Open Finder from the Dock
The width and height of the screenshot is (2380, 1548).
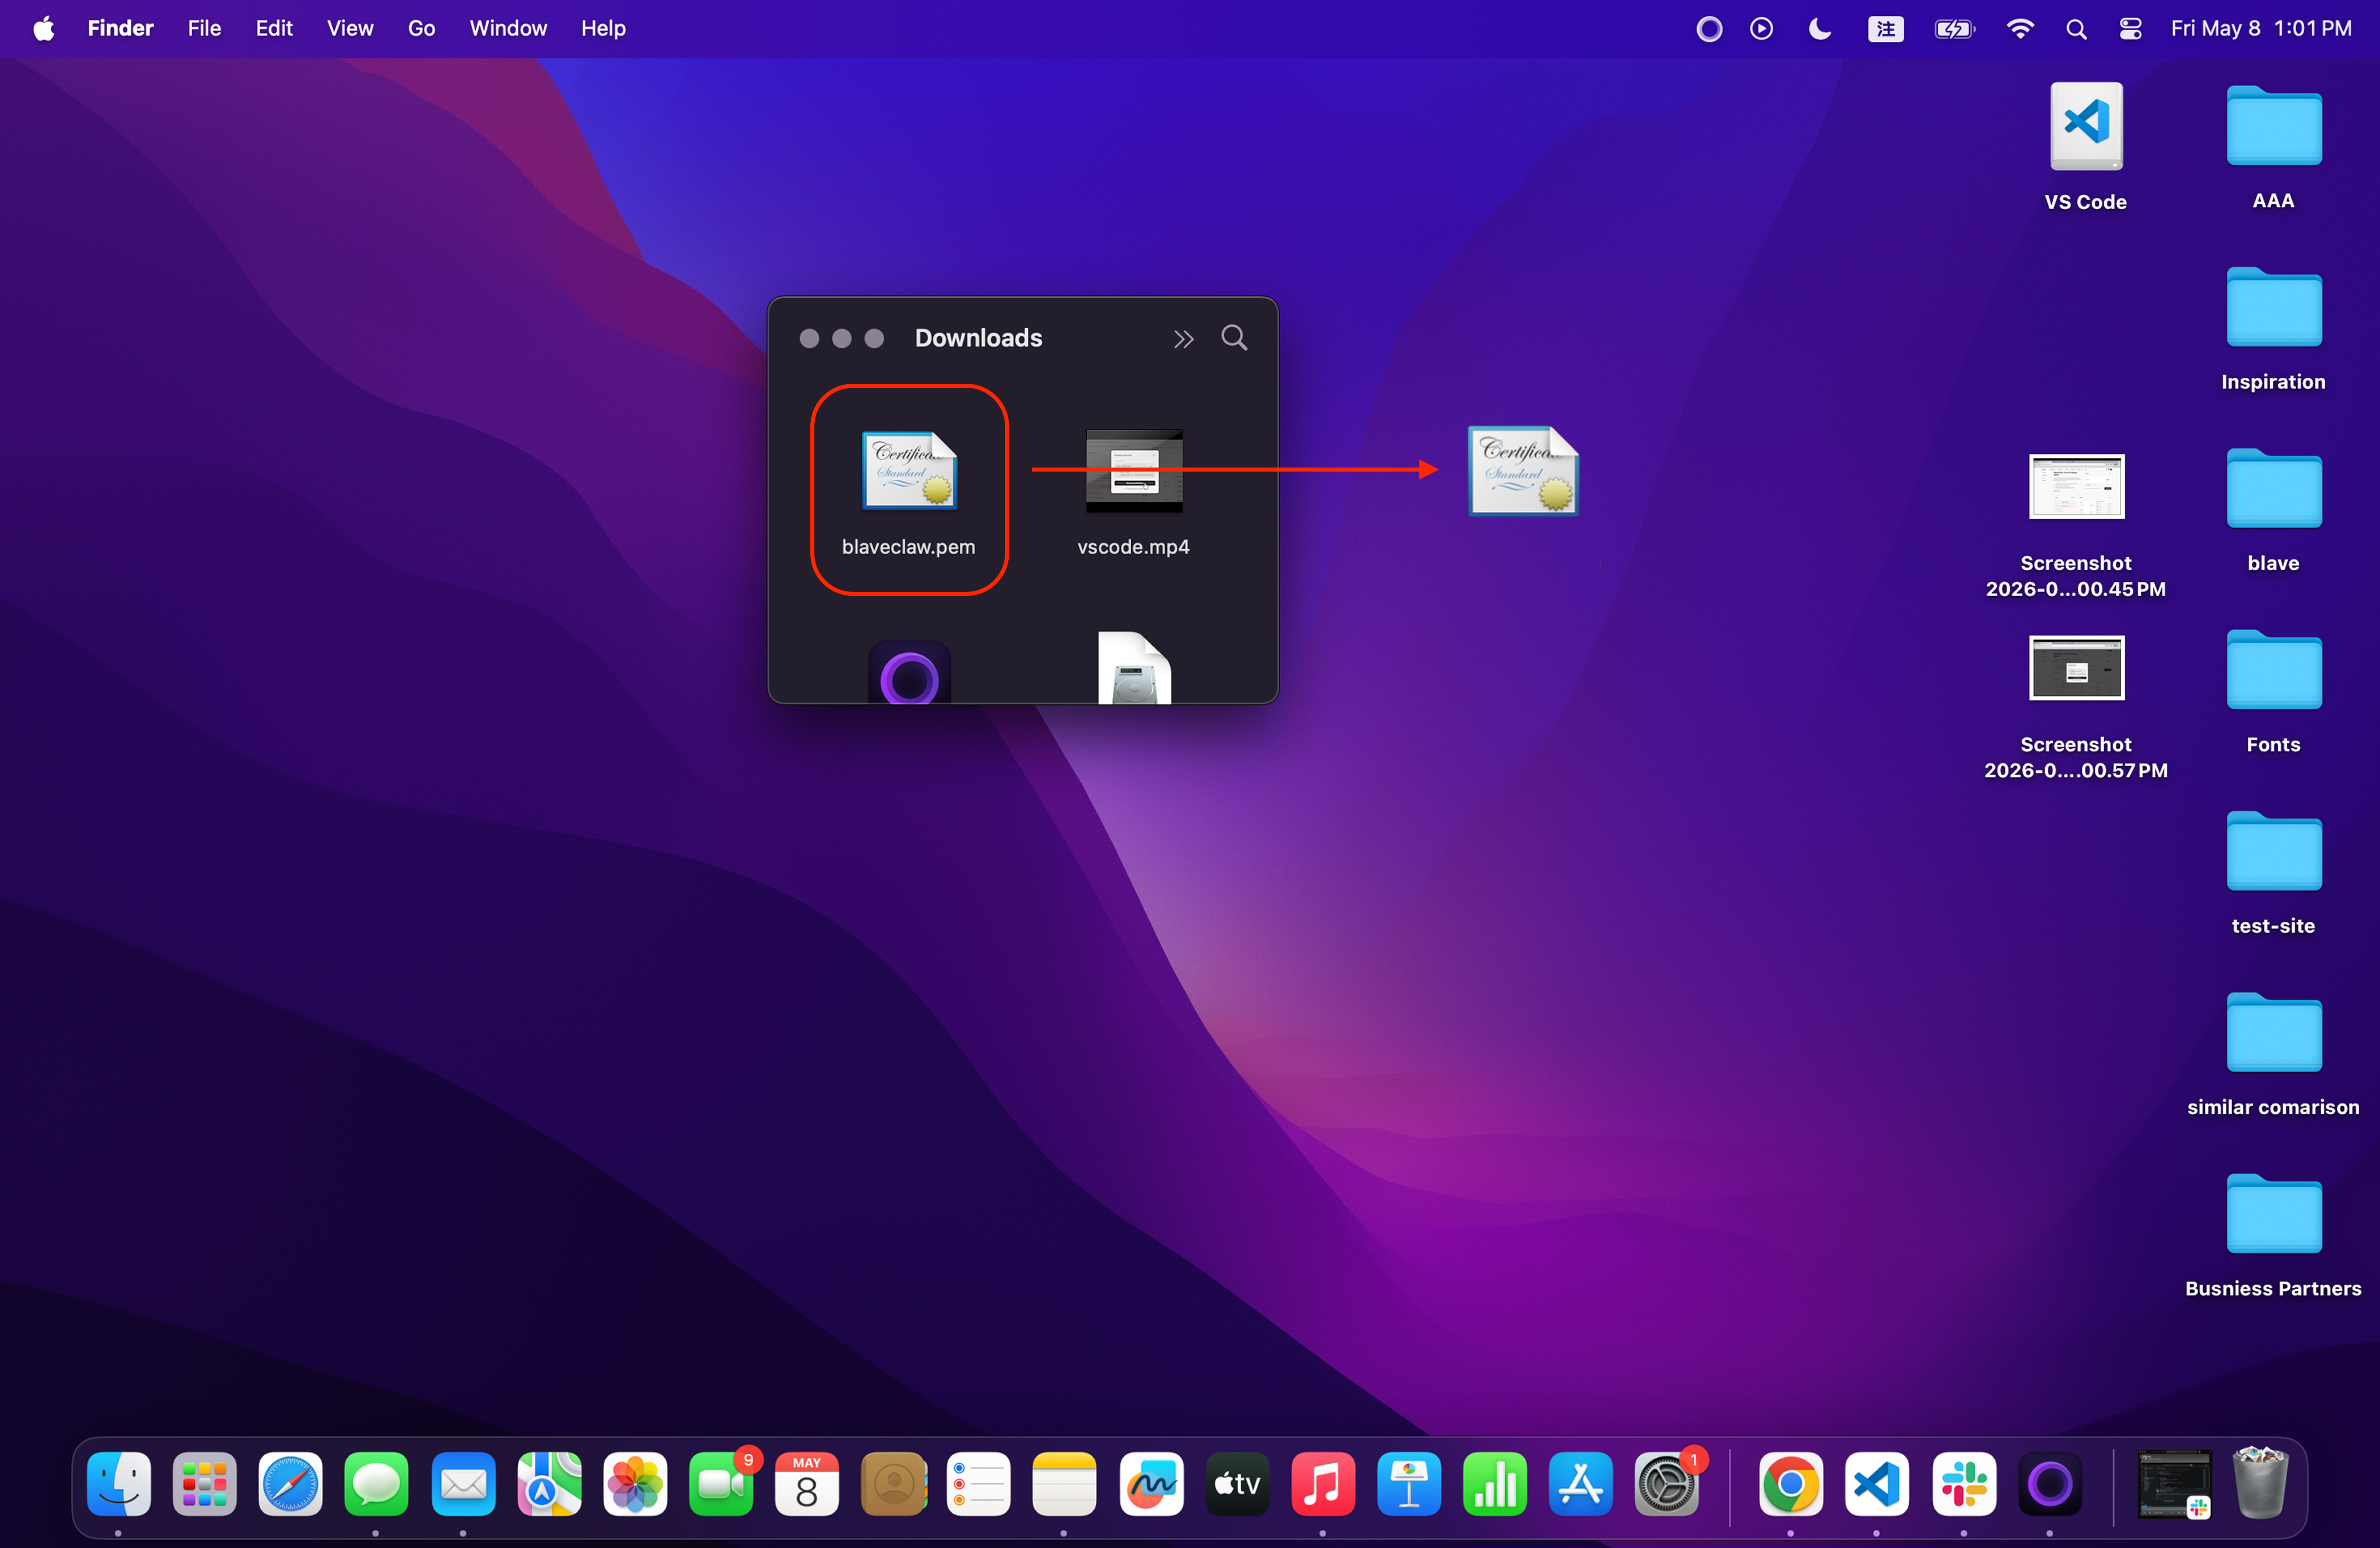click(x=119, y=1484)
